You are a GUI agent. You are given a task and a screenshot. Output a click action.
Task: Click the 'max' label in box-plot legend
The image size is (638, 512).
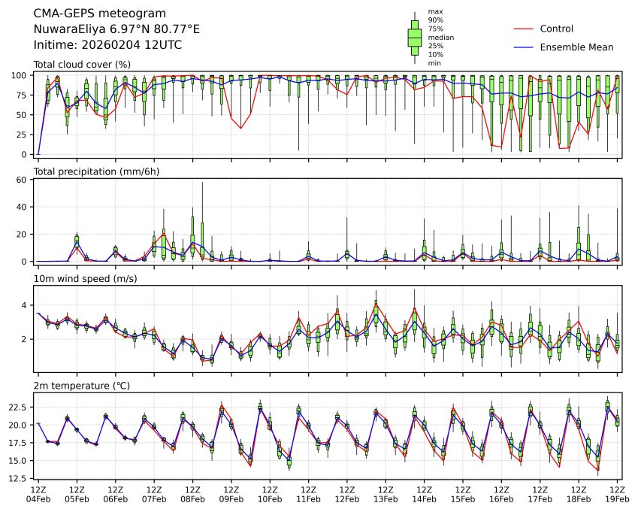(434, 11)
